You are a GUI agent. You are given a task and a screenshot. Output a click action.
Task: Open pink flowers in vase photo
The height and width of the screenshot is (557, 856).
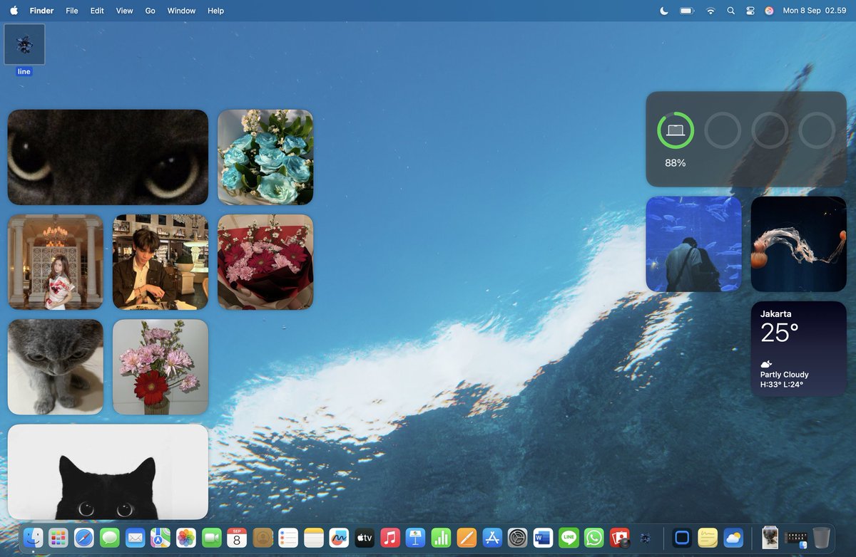160,367
